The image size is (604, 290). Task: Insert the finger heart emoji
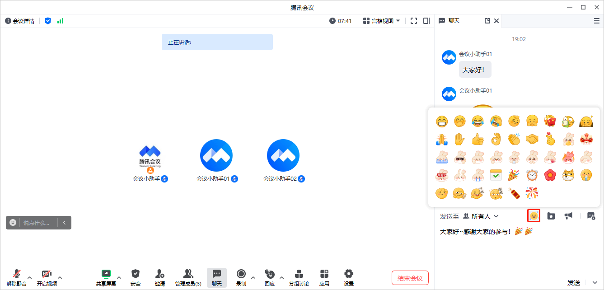tap(550, 139)
